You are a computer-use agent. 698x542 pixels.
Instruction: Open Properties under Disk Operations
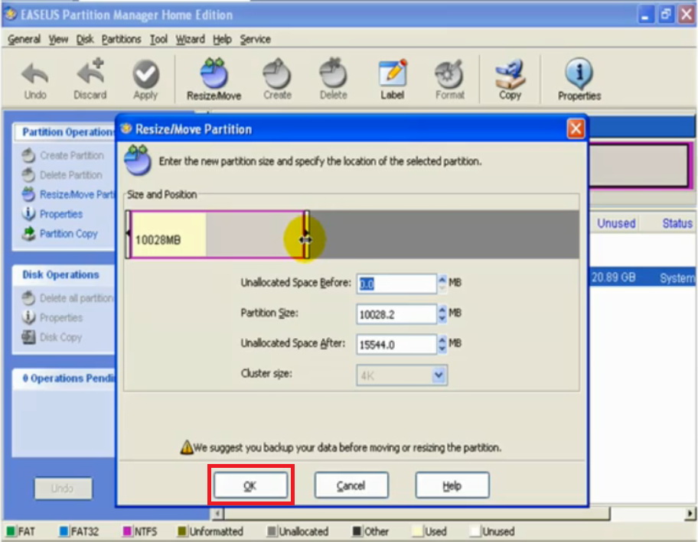[53, 317]
